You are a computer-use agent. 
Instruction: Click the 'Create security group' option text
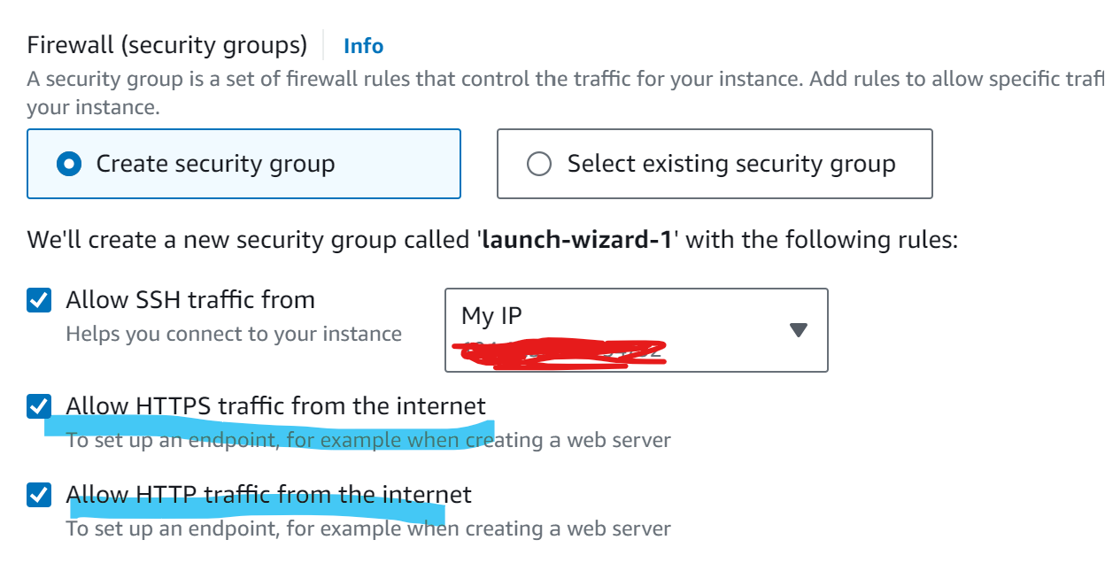[x=215, y=165]
